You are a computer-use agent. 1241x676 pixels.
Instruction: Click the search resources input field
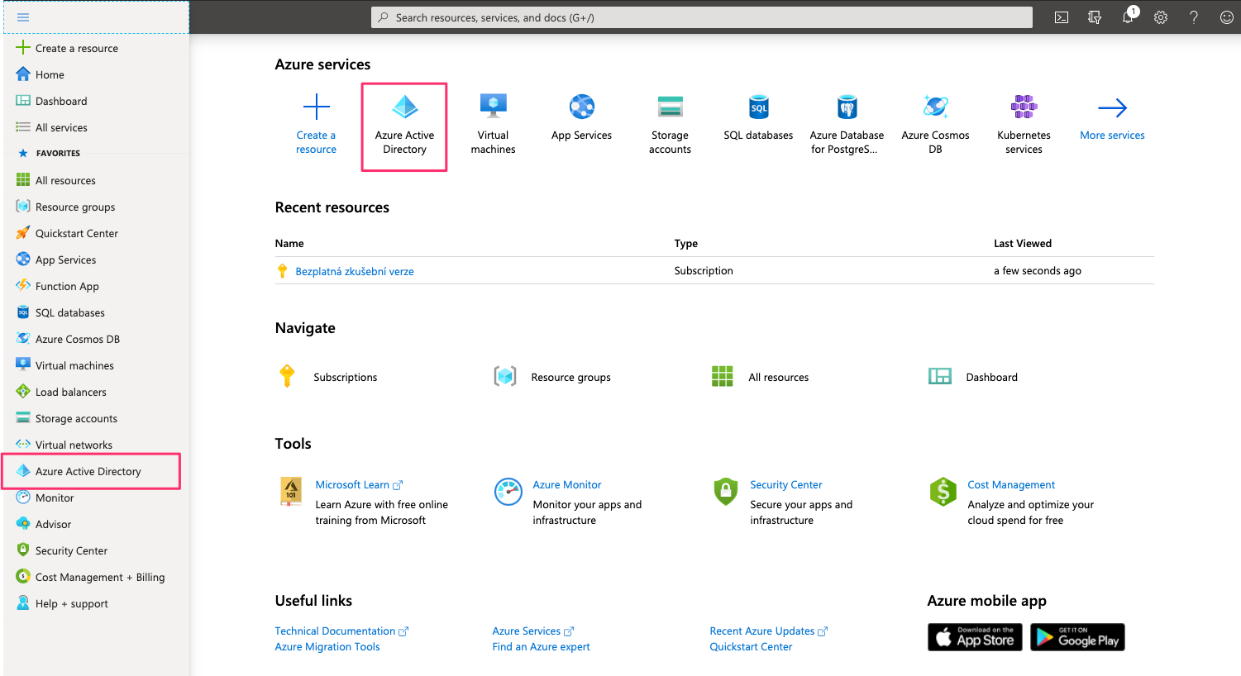pyautogui.click(x=703, y=17)
